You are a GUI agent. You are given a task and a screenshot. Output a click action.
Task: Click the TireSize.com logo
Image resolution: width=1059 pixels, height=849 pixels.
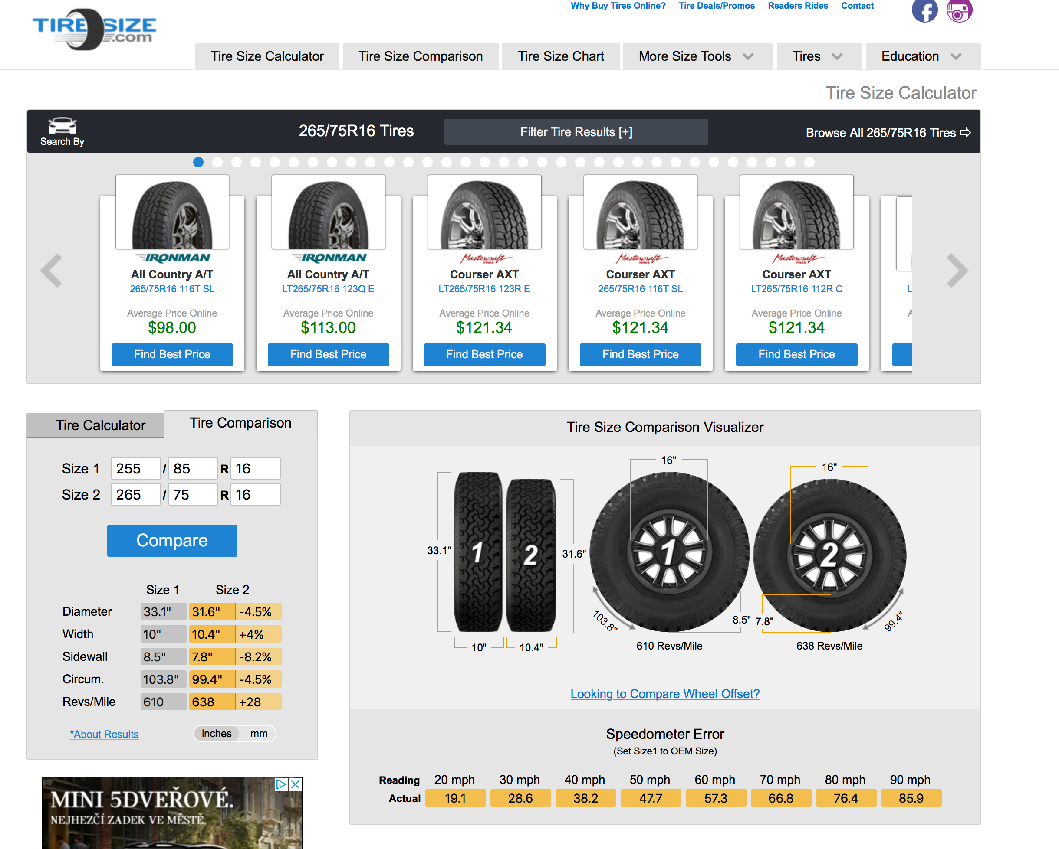(94, 29)
